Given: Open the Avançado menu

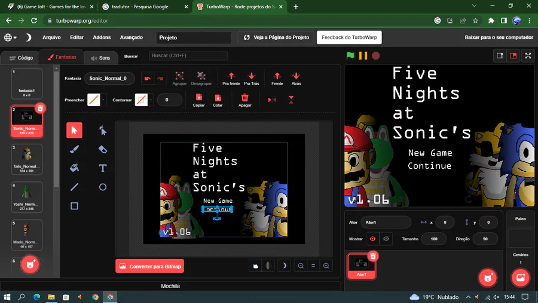Looking at the screenshot, I should pyautogui.click(x=132, y=38).
